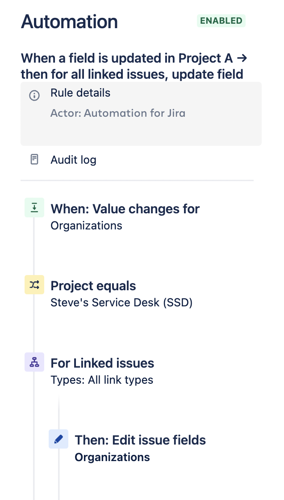Viewport: 284px width, 500px height.
Task: Select the blue pencil Edit issue fields icon
Action: 58,439
